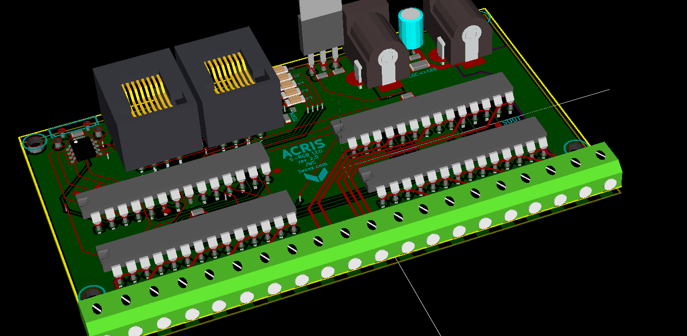
Task: Click the top-left board mounting hole
Action: tap(35, 143)
